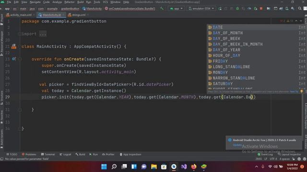Open the Build menu
This screenshot has width=307, height=172.
click(x=80, y=2)
